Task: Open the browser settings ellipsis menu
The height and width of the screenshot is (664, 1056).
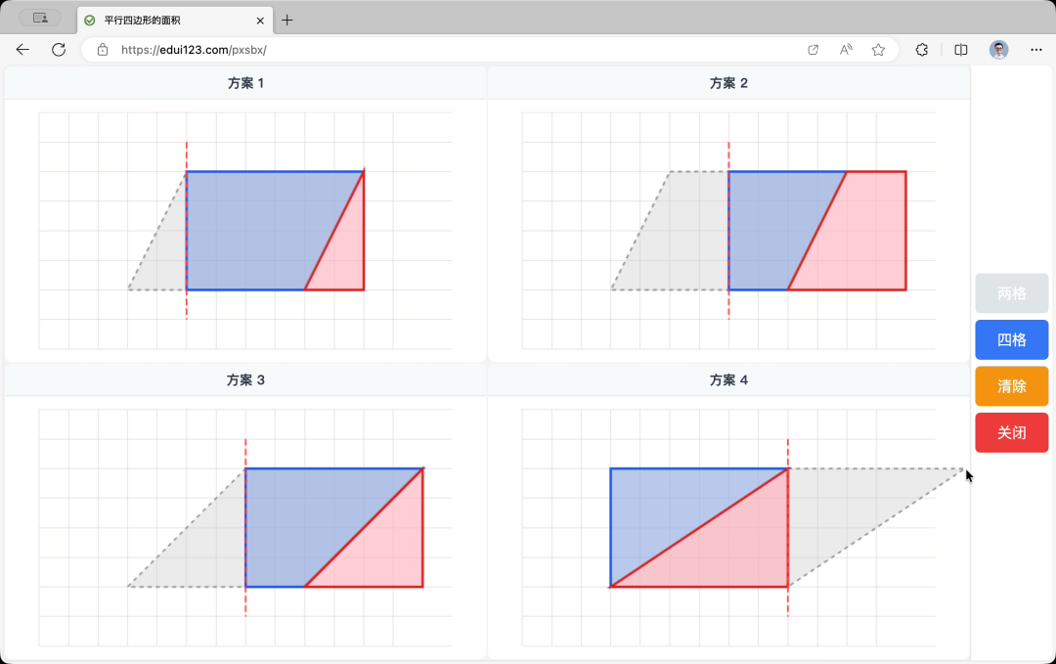Action: click(x=1036, y=49)
